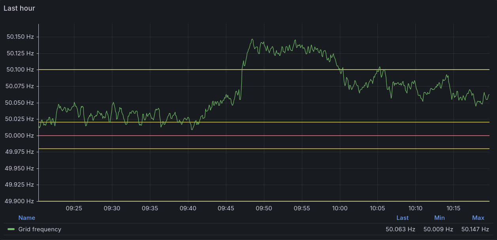Click the 09:45 time axis label
The height and width of the screenshot is (240, 497).
click(x=226, y=208)
